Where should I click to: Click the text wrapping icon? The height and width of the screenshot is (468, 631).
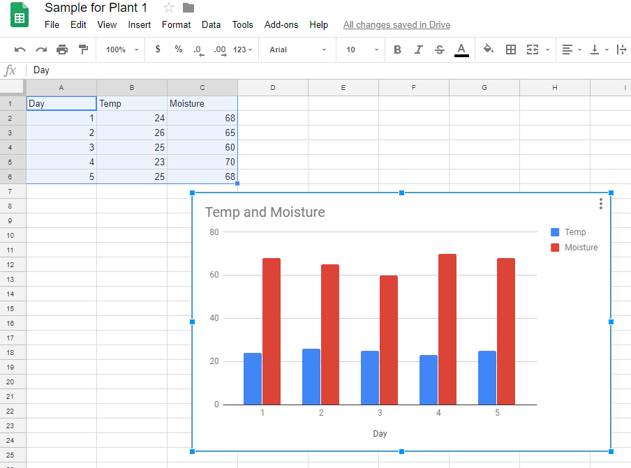[x=621, y=50]
